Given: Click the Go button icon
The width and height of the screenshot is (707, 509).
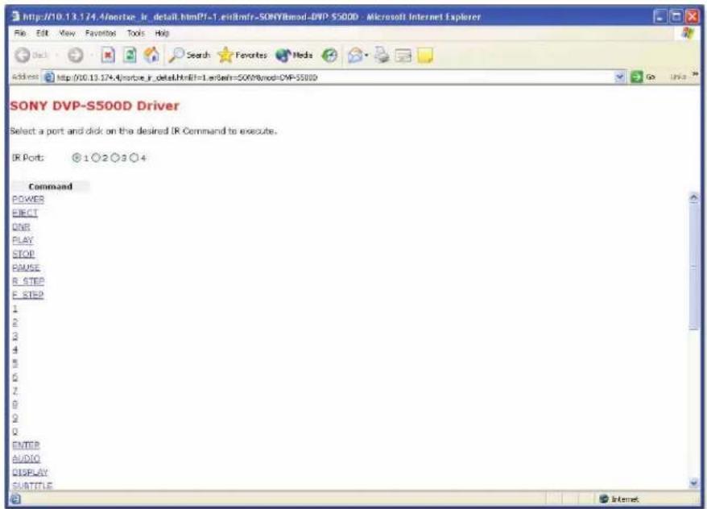Looking at the screenshot, I should coord(636,77).
